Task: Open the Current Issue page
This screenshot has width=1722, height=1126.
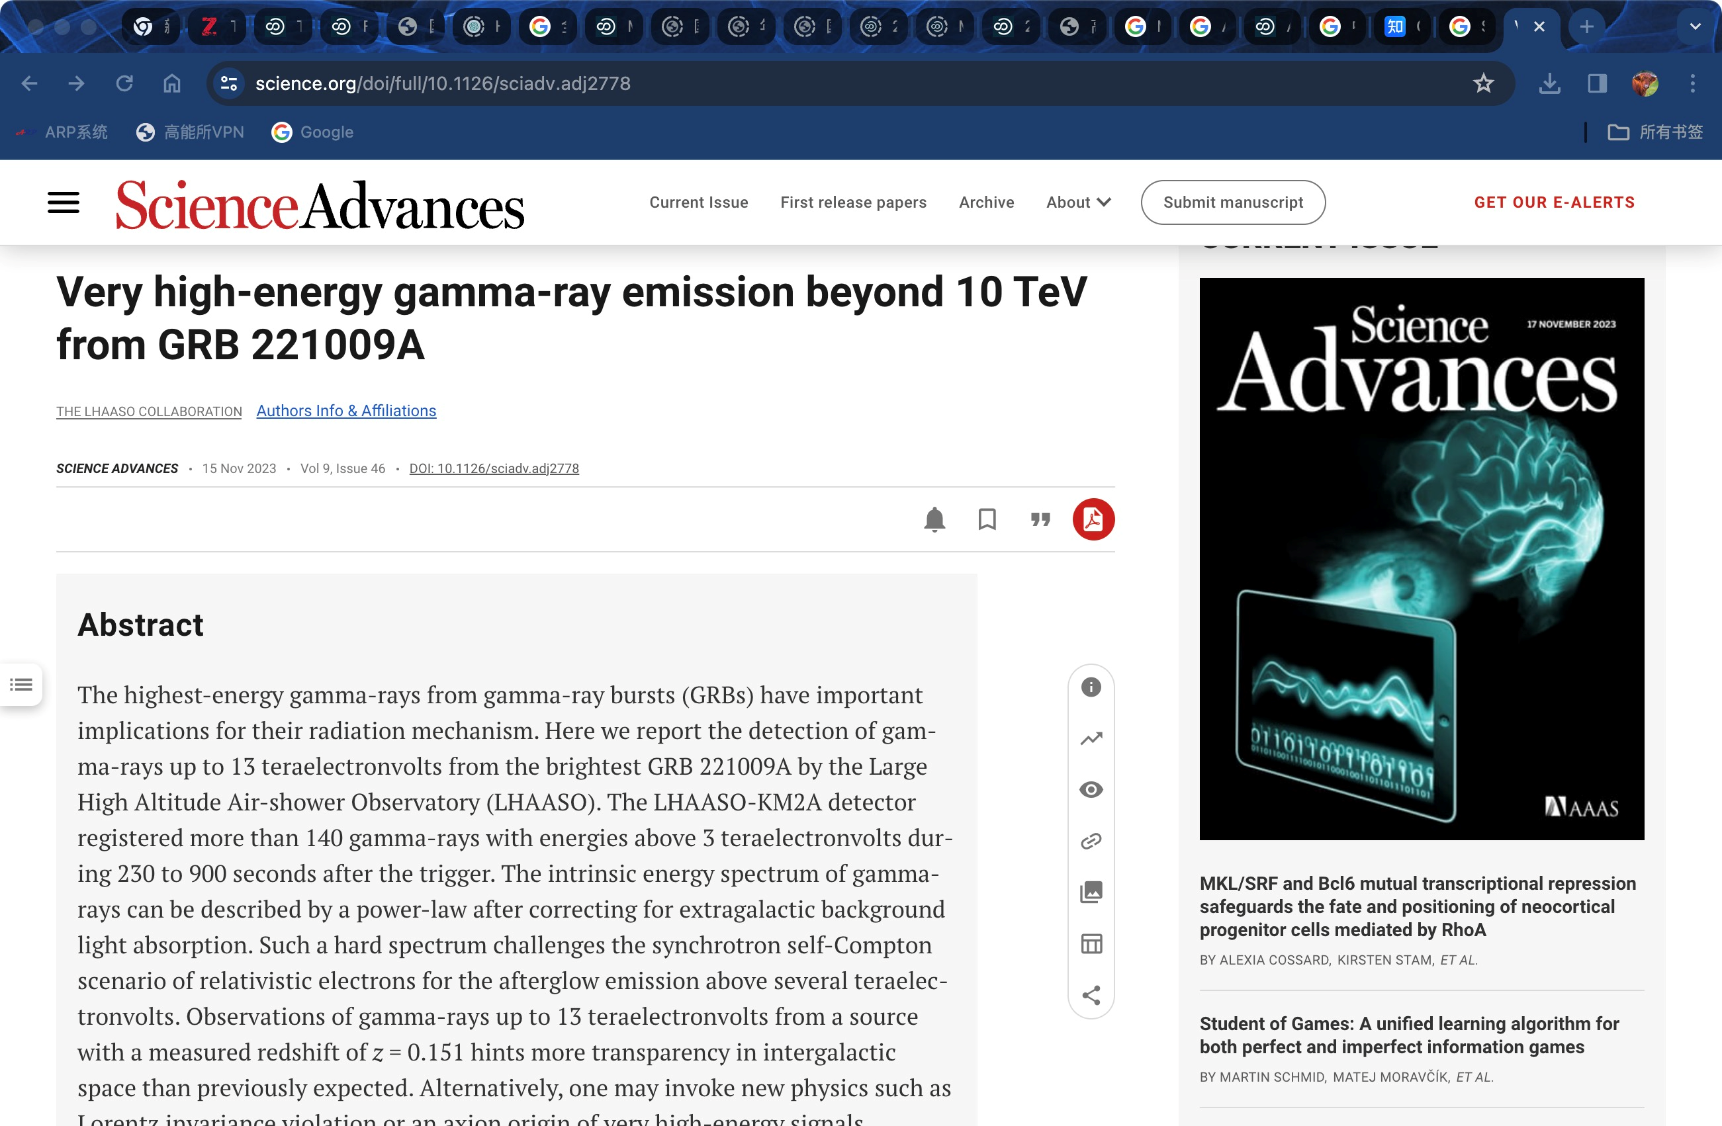Action: pyautogui.click(x=698, y=202)
